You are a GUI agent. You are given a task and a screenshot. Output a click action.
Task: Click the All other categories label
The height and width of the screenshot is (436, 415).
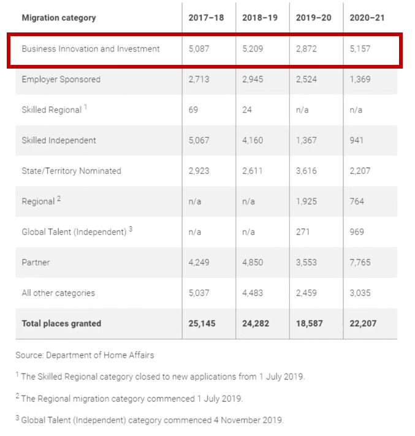[58, 293]
